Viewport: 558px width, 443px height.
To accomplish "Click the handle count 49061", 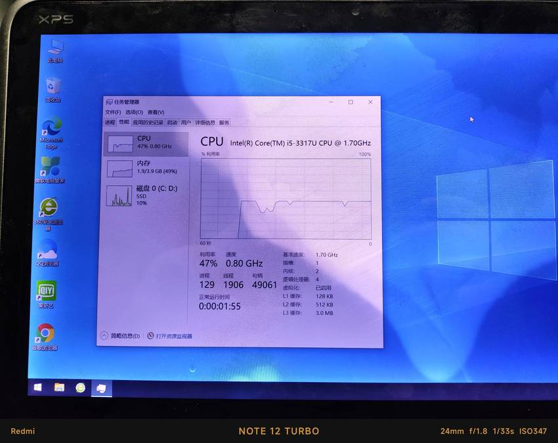I will [265, 285].
